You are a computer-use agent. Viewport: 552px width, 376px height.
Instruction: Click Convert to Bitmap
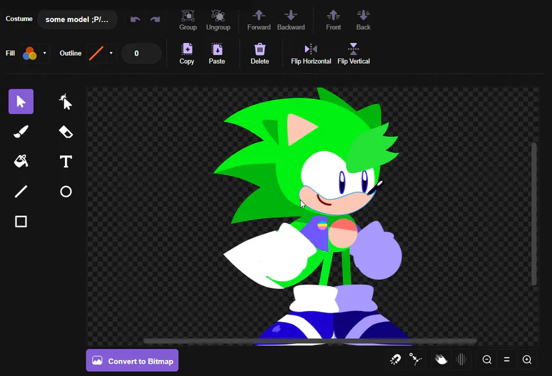click(132, 361)
